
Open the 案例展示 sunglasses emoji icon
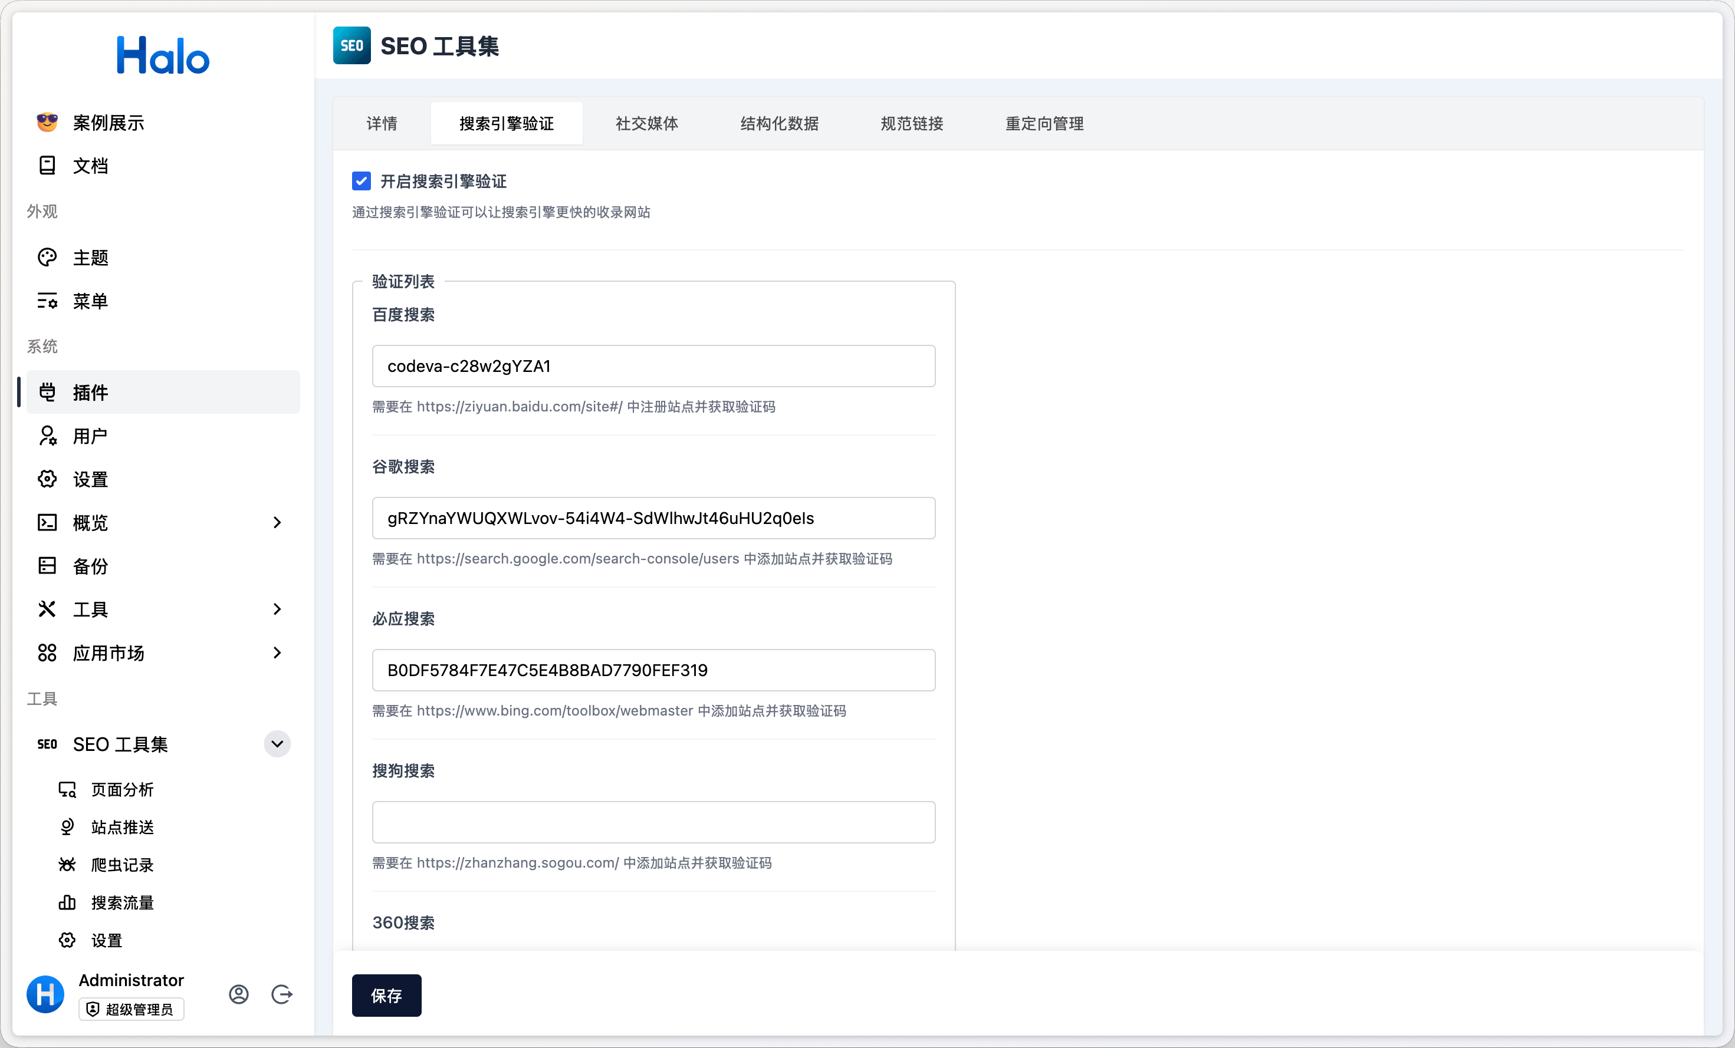point(47,123)
